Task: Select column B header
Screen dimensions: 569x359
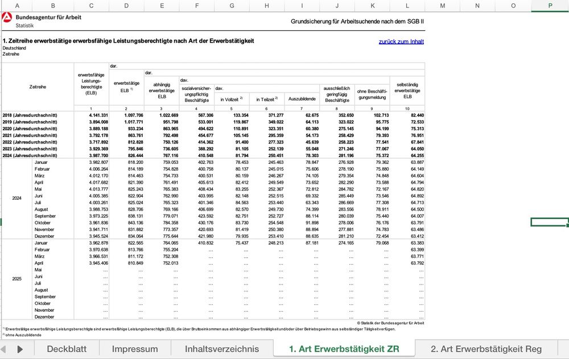Action: [53, 6]
